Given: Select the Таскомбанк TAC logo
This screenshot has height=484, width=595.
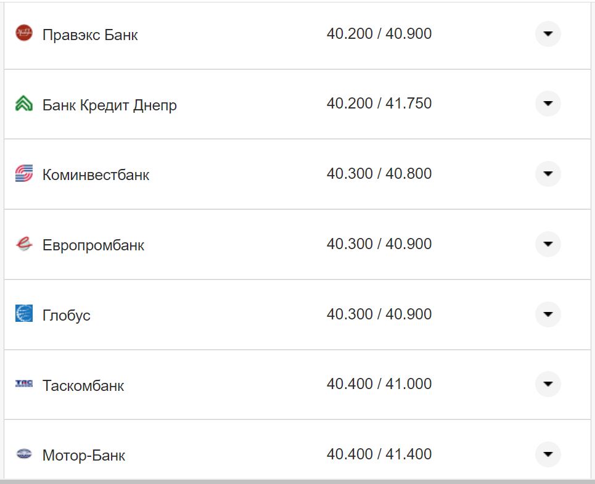Looking at the screenshot, I should click(x=23, y=384).
